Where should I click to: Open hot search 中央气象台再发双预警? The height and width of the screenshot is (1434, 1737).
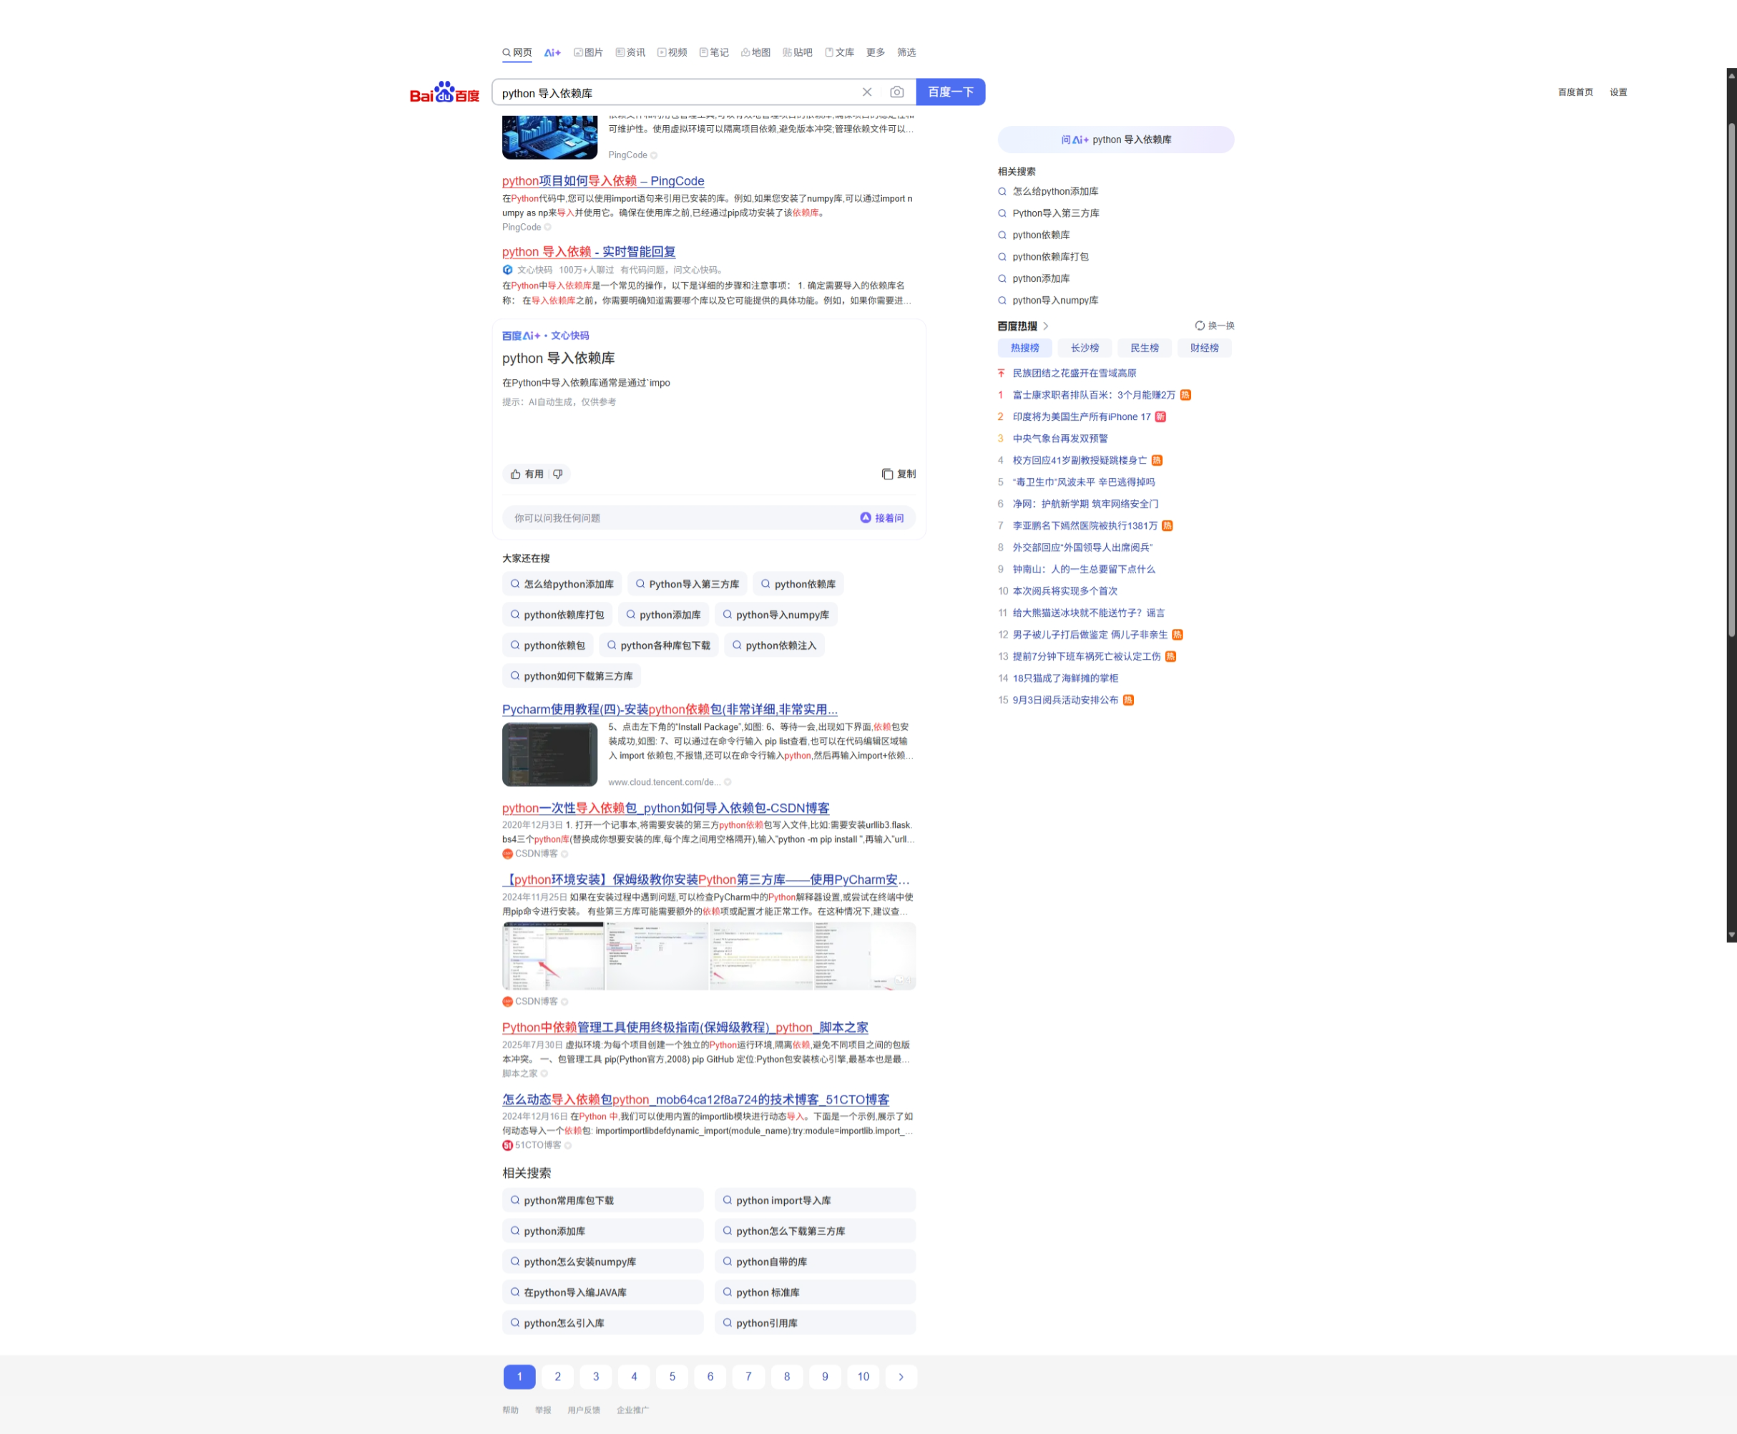pos(1060,439)
